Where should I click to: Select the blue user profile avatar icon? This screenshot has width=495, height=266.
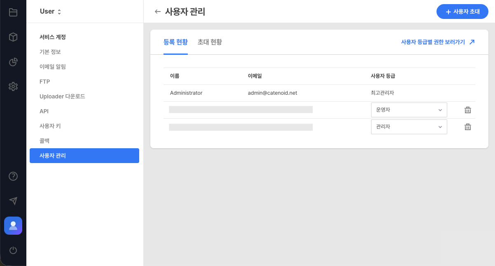tap(13, 226)
